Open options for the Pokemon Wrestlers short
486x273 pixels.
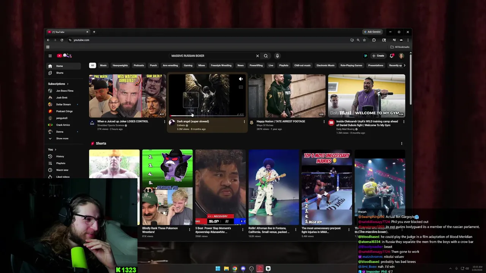pos(189,229)
